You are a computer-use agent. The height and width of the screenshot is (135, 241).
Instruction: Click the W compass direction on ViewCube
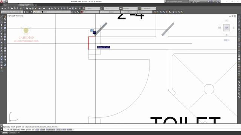220,28
